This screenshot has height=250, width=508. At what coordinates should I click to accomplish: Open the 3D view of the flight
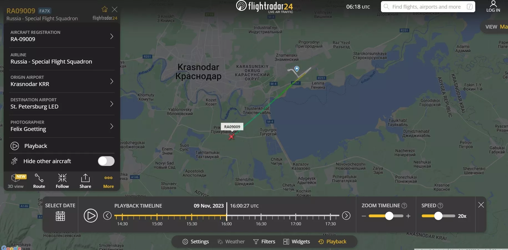tap(16, 181)
